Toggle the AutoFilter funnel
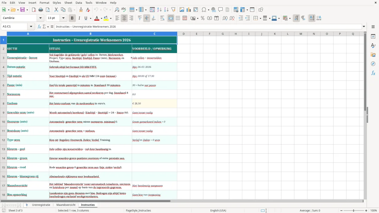This screenshot has height=213, width=379. point(173,10)
